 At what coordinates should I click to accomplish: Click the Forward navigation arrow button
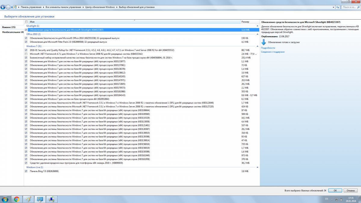click(x=8, y=7)
